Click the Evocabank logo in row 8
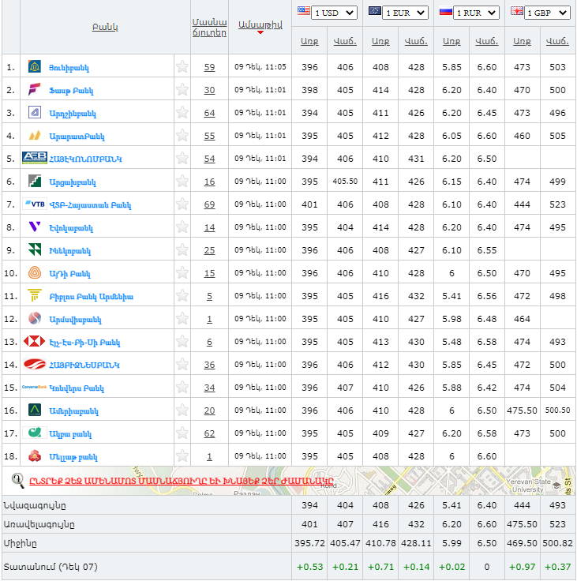The width and height of the screenshot is (577, 581). click(35, 227)
